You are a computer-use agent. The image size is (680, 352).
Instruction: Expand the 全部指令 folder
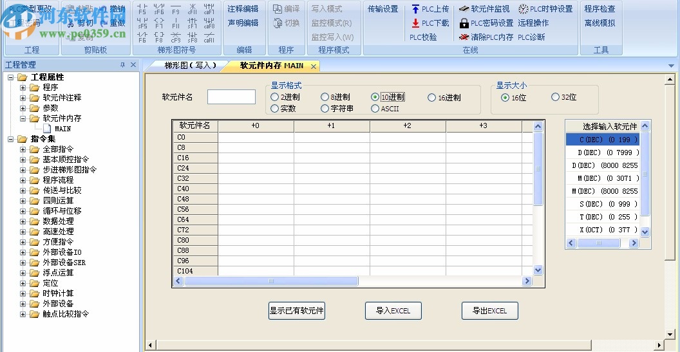23,149
